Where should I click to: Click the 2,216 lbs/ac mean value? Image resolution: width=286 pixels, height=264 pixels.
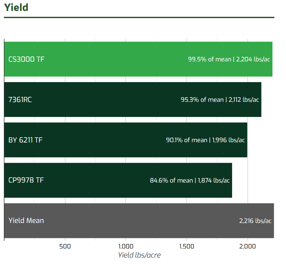click(x=255, y=221)
